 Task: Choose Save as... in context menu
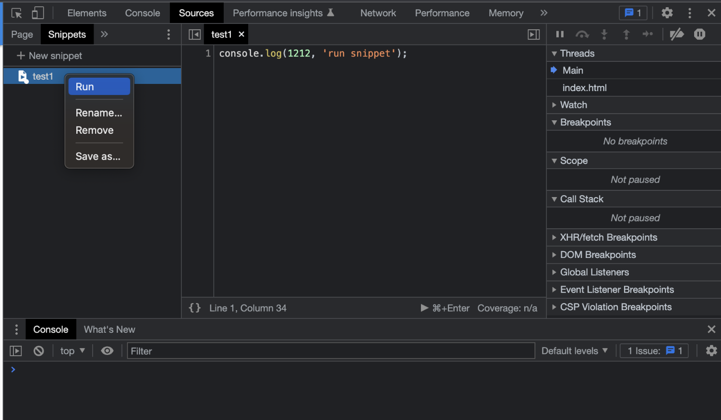tap(98, 156)
